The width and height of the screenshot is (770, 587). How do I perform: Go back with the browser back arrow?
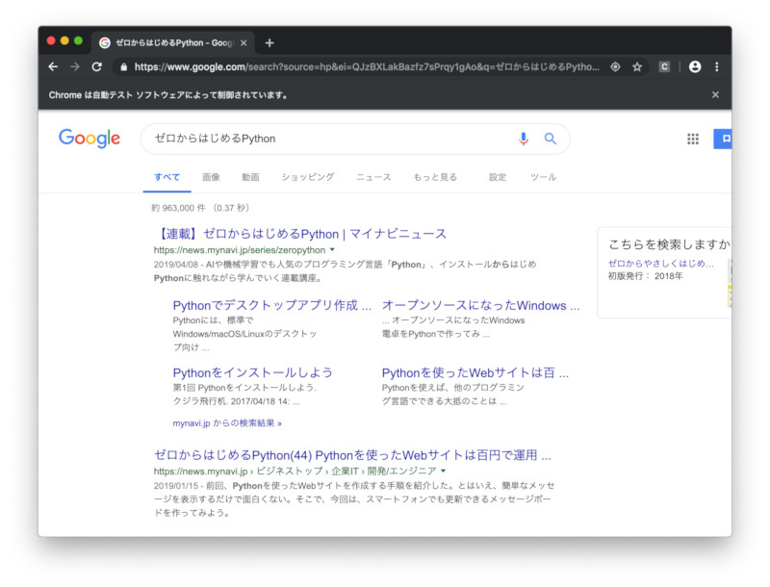pos(53,66)
